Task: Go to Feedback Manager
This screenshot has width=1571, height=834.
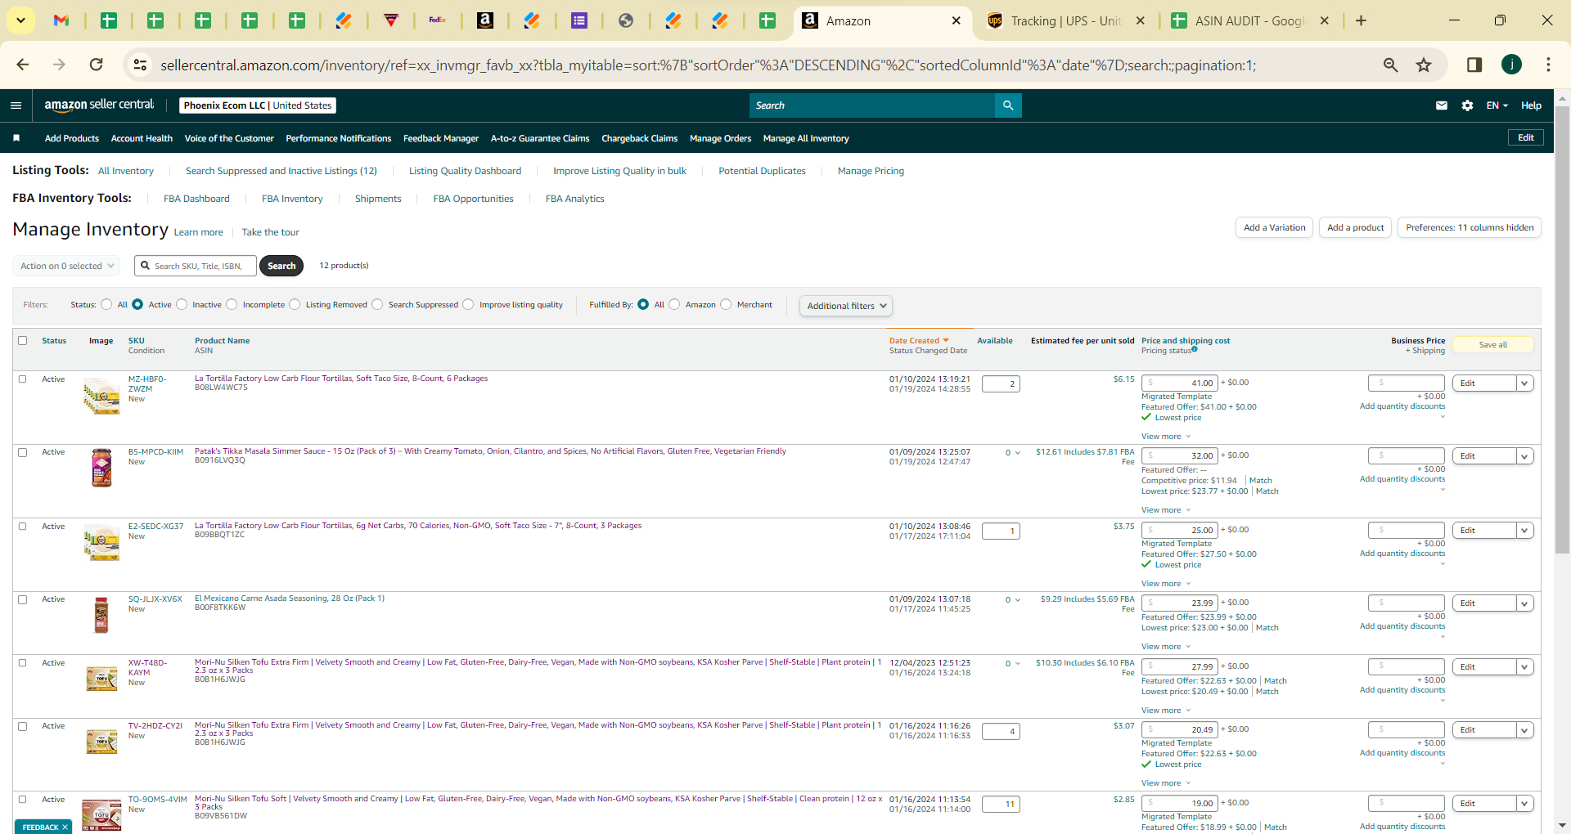Action: pos(441,138)
